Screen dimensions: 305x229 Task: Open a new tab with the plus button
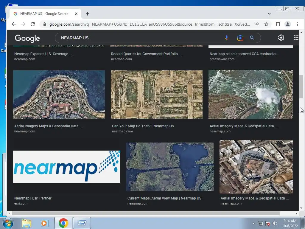click(x=88, y=14)
